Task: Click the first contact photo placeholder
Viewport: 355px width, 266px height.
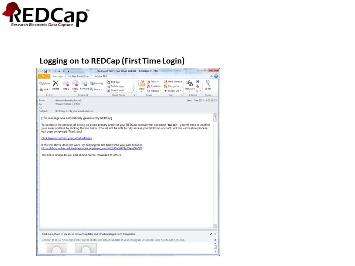Action: click(57, 248)
